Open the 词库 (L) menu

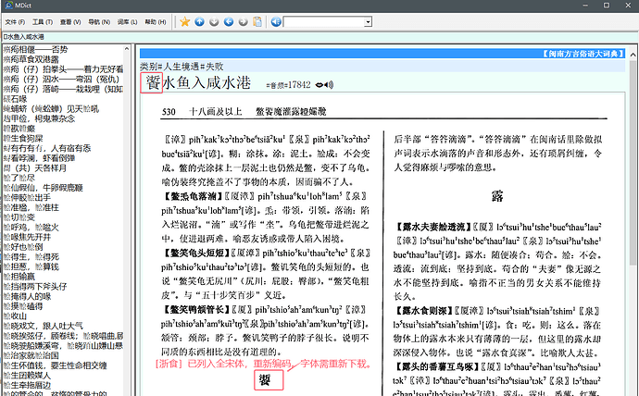click(127, 22)
